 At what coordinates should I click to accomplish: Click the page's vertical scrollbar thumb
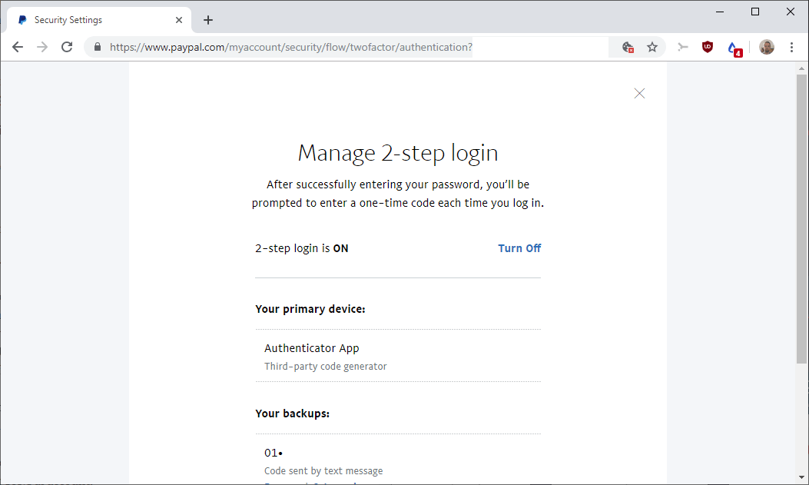[x=801, y=219]
